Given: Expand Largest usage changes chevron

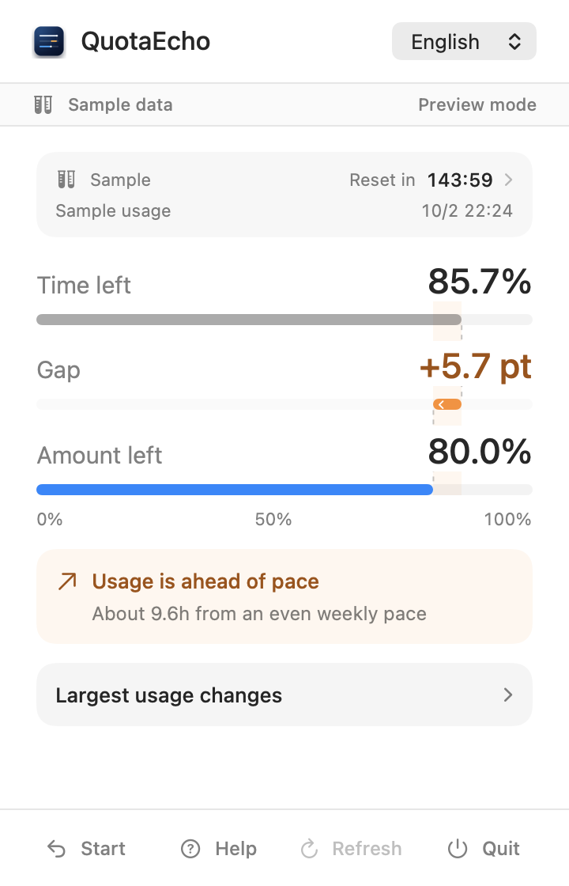Looking at the screenshot, I should pos(508,695).
